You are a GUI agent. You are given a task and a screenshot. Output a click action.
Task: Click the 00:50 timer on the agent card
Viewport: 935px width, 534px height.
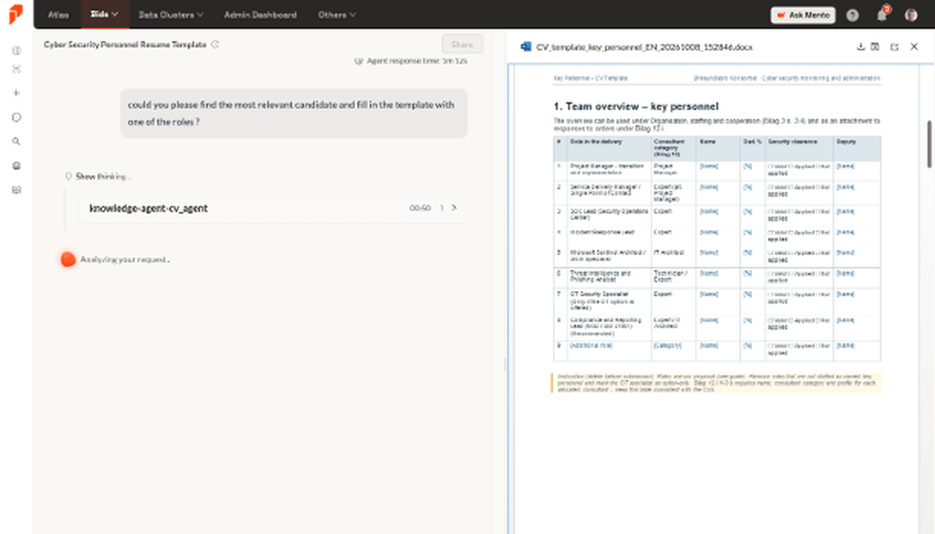pyautogui.click(x=420, y=207)
